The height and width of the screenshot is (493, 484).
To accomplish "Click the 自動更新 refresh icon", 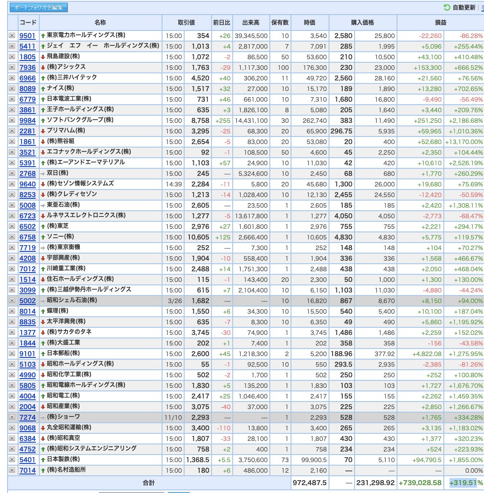I will pos(446,8).
